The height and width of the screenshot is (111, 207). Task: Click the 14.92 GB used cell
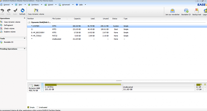pyautogui.click(x=91, y=33)
